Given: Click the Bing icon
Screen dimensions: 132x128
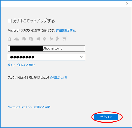Looking at the screenshot, I should [51, 39].
